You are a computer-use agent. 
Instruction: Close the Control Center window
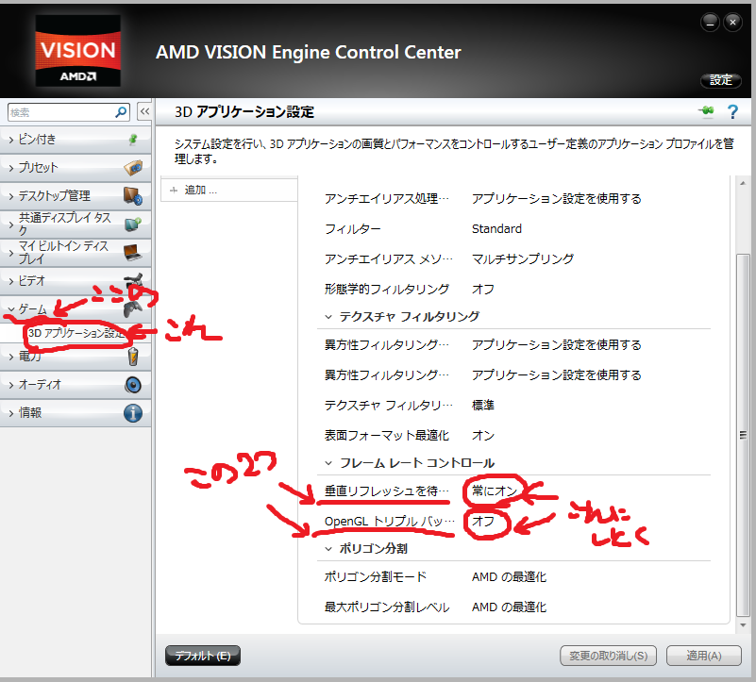coord(732,23)
